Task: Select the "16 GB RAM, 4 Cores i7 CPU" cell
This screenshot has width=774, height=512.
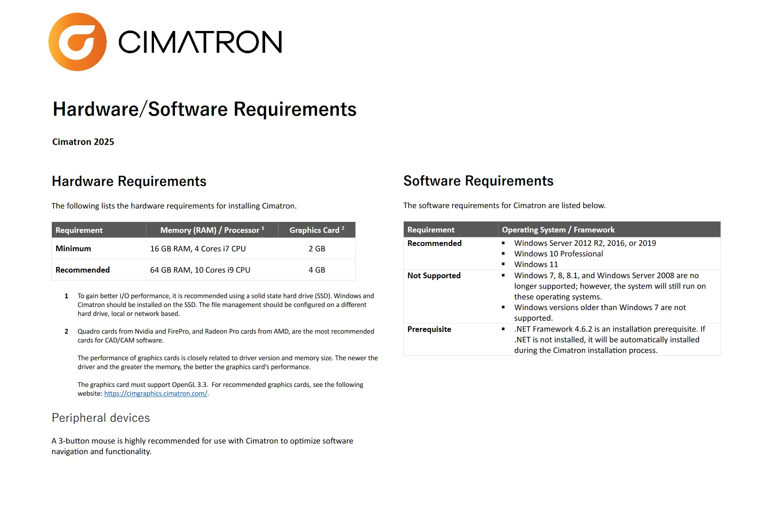Action: pos(198,249)
